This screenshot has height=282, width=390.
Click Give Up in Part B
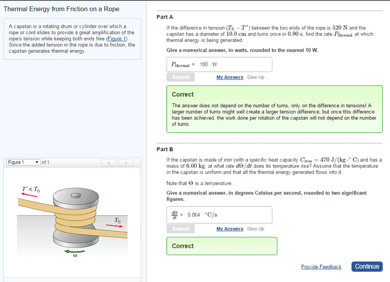click(x=255, y=229)
